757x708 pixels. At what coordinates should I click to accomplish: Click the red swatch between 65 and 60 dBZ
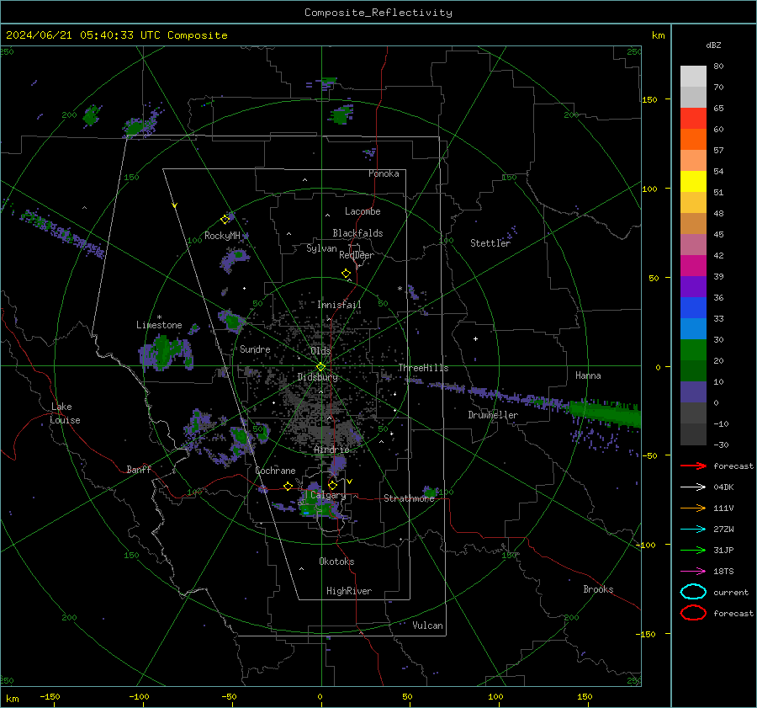coord(693,119)
